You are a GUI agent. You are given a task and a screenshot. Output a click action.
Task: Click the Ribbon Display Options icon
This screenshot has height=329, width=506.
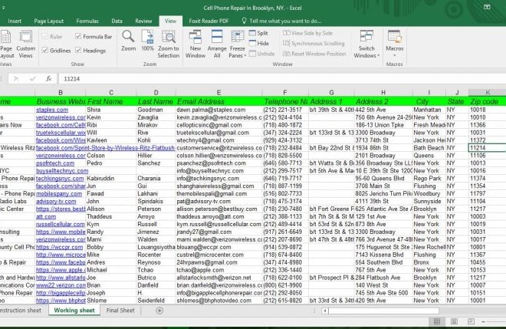pos(487,7)
